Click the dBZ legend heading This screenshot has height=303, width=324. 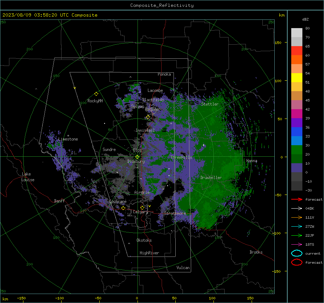[x=305, y=19]
